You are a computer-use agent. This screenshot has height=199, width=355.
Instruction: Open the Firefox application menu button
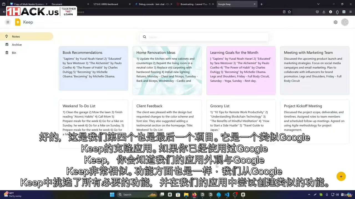tap(351, 12)
